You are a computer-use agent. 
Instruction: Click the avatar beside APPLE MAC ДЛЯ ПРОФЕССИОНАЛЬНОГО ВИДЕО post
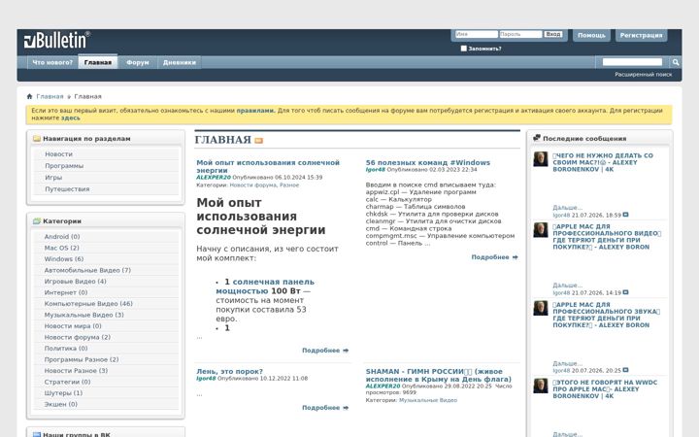tap(541, 230)
